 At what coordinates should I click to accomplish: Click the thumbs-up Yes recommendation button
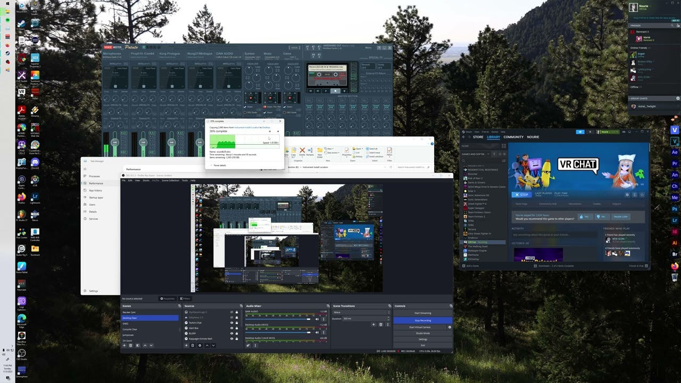[585, 217]
